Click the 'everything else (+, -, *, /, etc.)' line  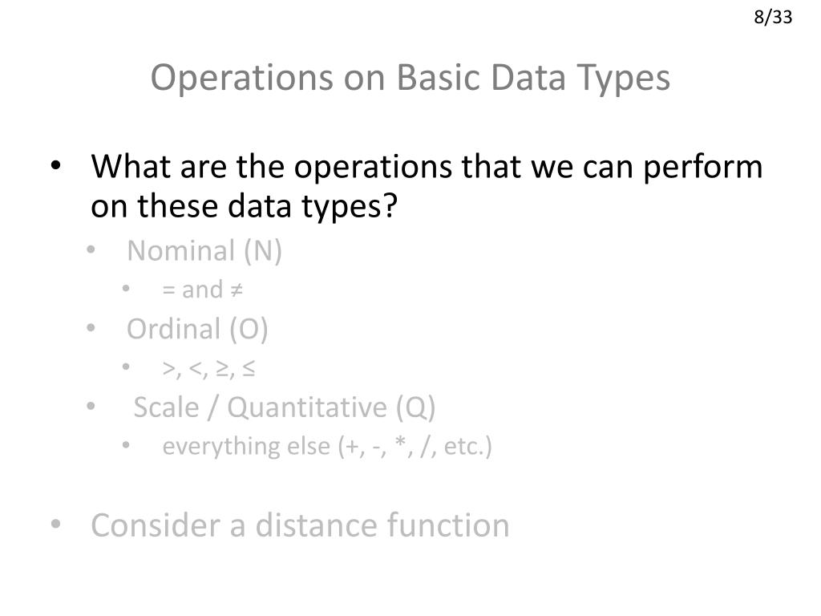327,446
